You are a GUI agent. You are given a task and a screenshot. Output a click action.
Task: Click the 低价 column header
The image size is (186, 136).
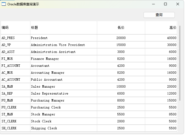pos(121,28)
